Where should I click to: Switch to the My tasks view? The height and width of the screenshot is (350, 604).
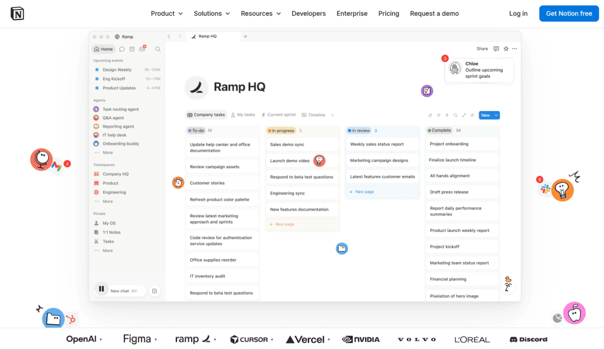click(243, 115)
